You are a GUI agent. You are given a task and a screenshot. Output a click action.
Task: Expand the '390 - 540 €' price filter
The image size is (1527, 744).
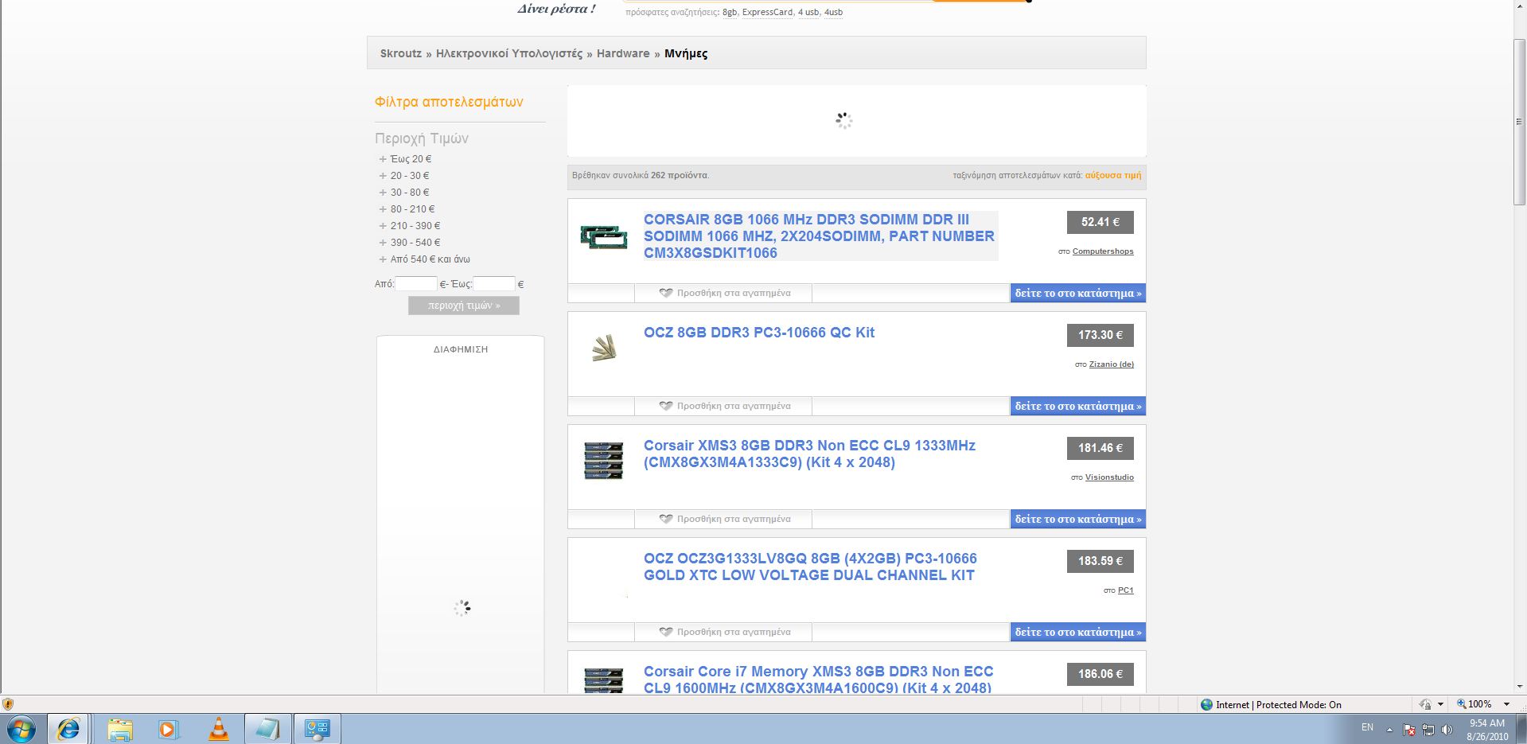[410, 243]
